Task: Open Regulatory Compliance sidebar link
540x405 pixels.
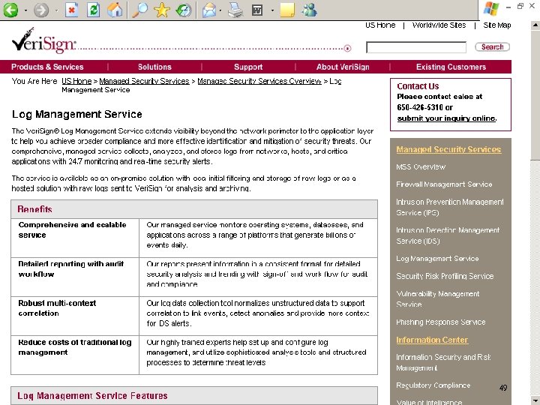Action: click(433, 385)
